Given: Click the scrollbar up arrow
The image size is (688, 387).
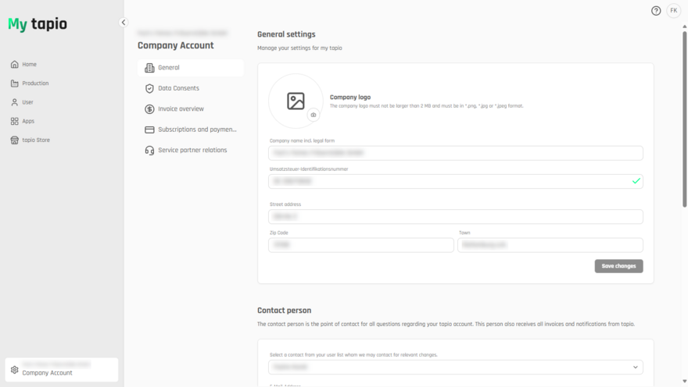Looking at the screenshot, I should (x=685, y=27).
